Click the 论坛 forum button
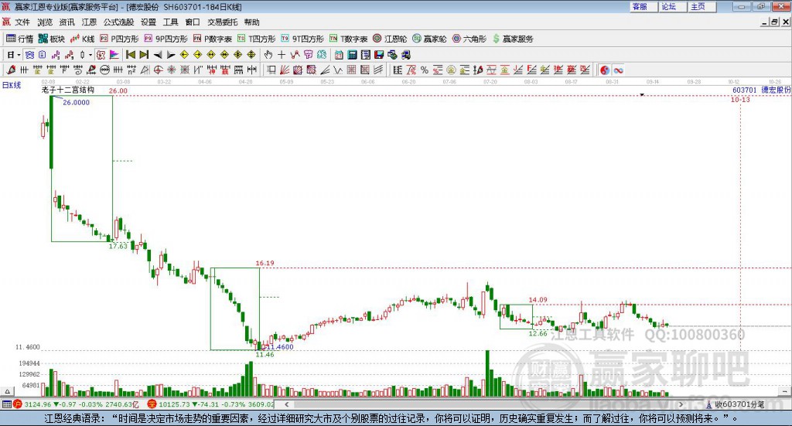The image size is (792, 426). pyautogui.click(x=673, y=6)
